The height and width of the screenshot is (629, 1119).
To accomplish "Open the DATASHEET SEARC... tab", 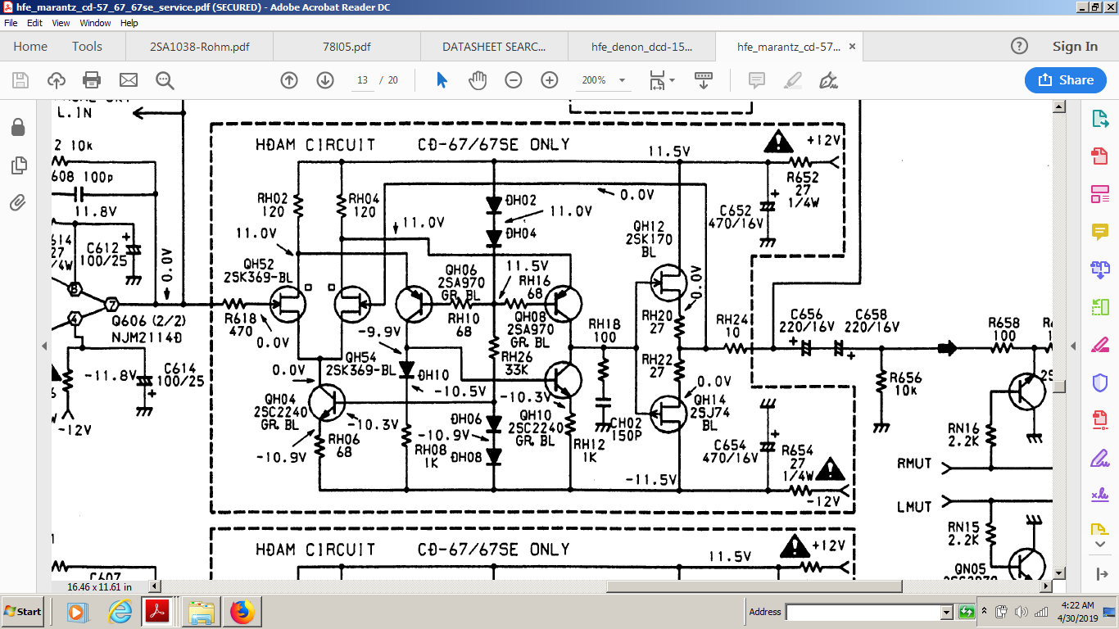I will (494, 47).
